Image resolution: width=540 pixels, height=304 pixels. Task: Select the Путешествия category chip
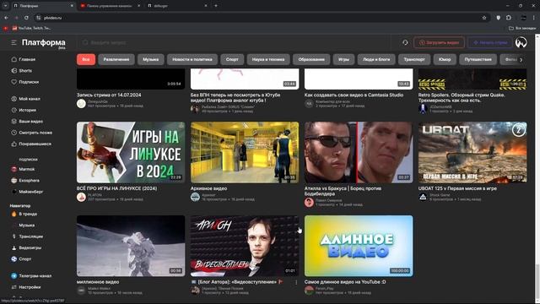(x=478, y=59)
